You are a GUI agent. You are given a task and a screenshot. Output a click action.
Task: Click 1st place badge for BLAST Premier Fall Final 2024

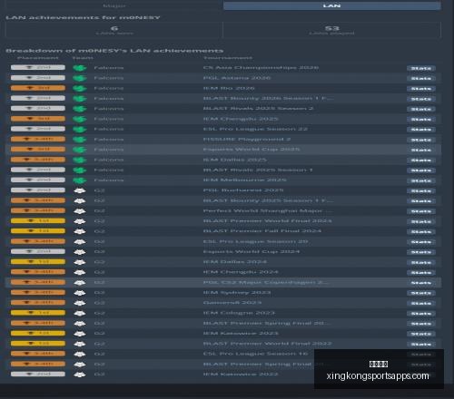click(38, 230)
